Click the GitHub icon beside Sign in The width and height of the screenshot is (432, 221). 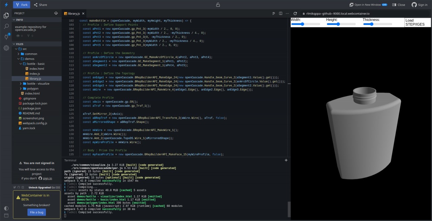coord(414,5)
